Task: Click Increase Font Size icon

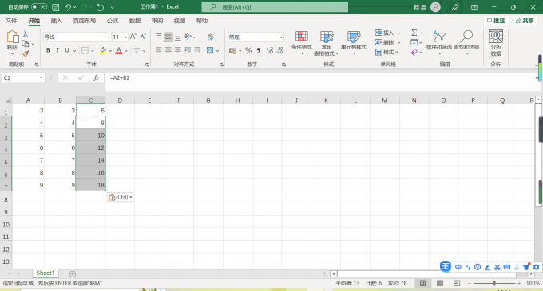Action: tap(133, 37)
